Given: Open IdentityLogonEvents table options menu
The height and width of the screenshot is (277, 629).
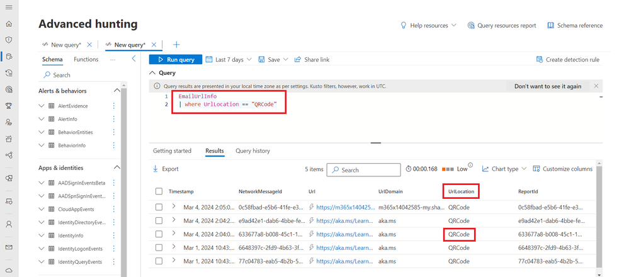Looking at the screenshot, I should 113,249.
